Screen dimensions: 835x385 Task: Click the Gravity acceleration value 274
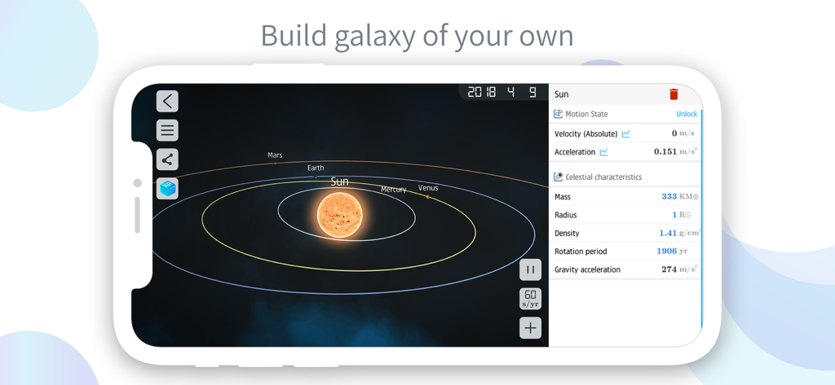click(669, 269)
